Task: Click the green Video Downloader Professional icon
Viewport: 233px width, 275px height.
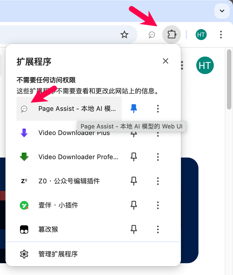Action: 24,157
